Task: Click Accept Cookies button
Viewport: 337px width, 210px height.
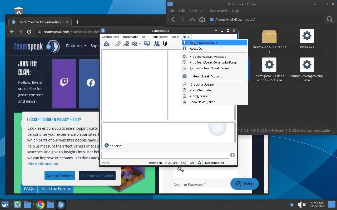Action: click(60, 176)
